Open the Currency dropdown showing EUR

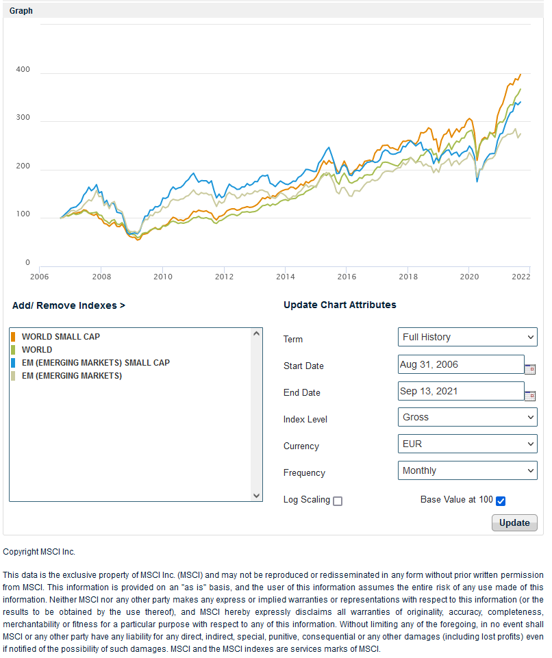[467, 444]
